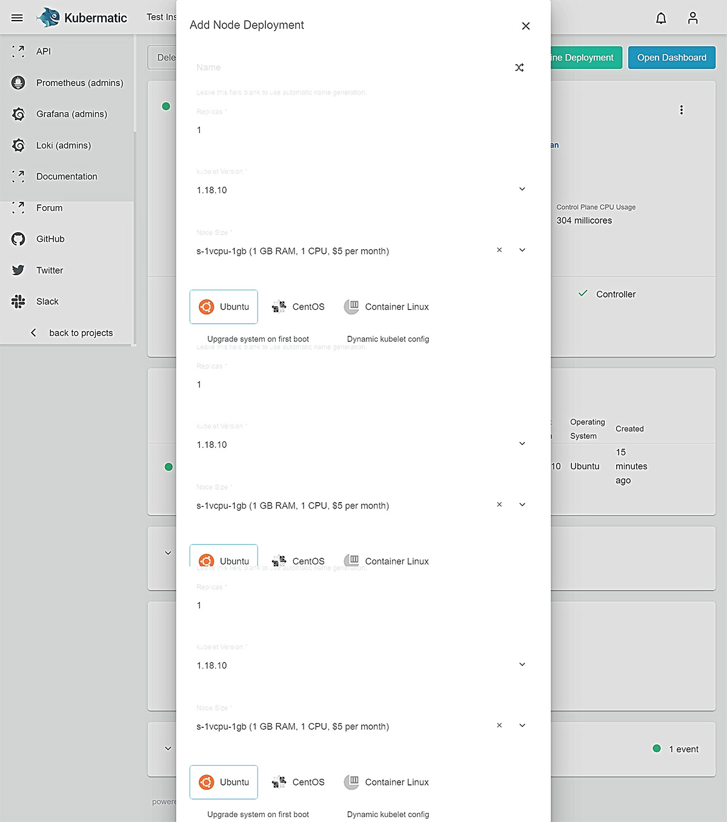This screenshot has width=727, height=822.
Task: Open Prometheus (admins) from the sidebar
Action: click(x=79, y=82)
